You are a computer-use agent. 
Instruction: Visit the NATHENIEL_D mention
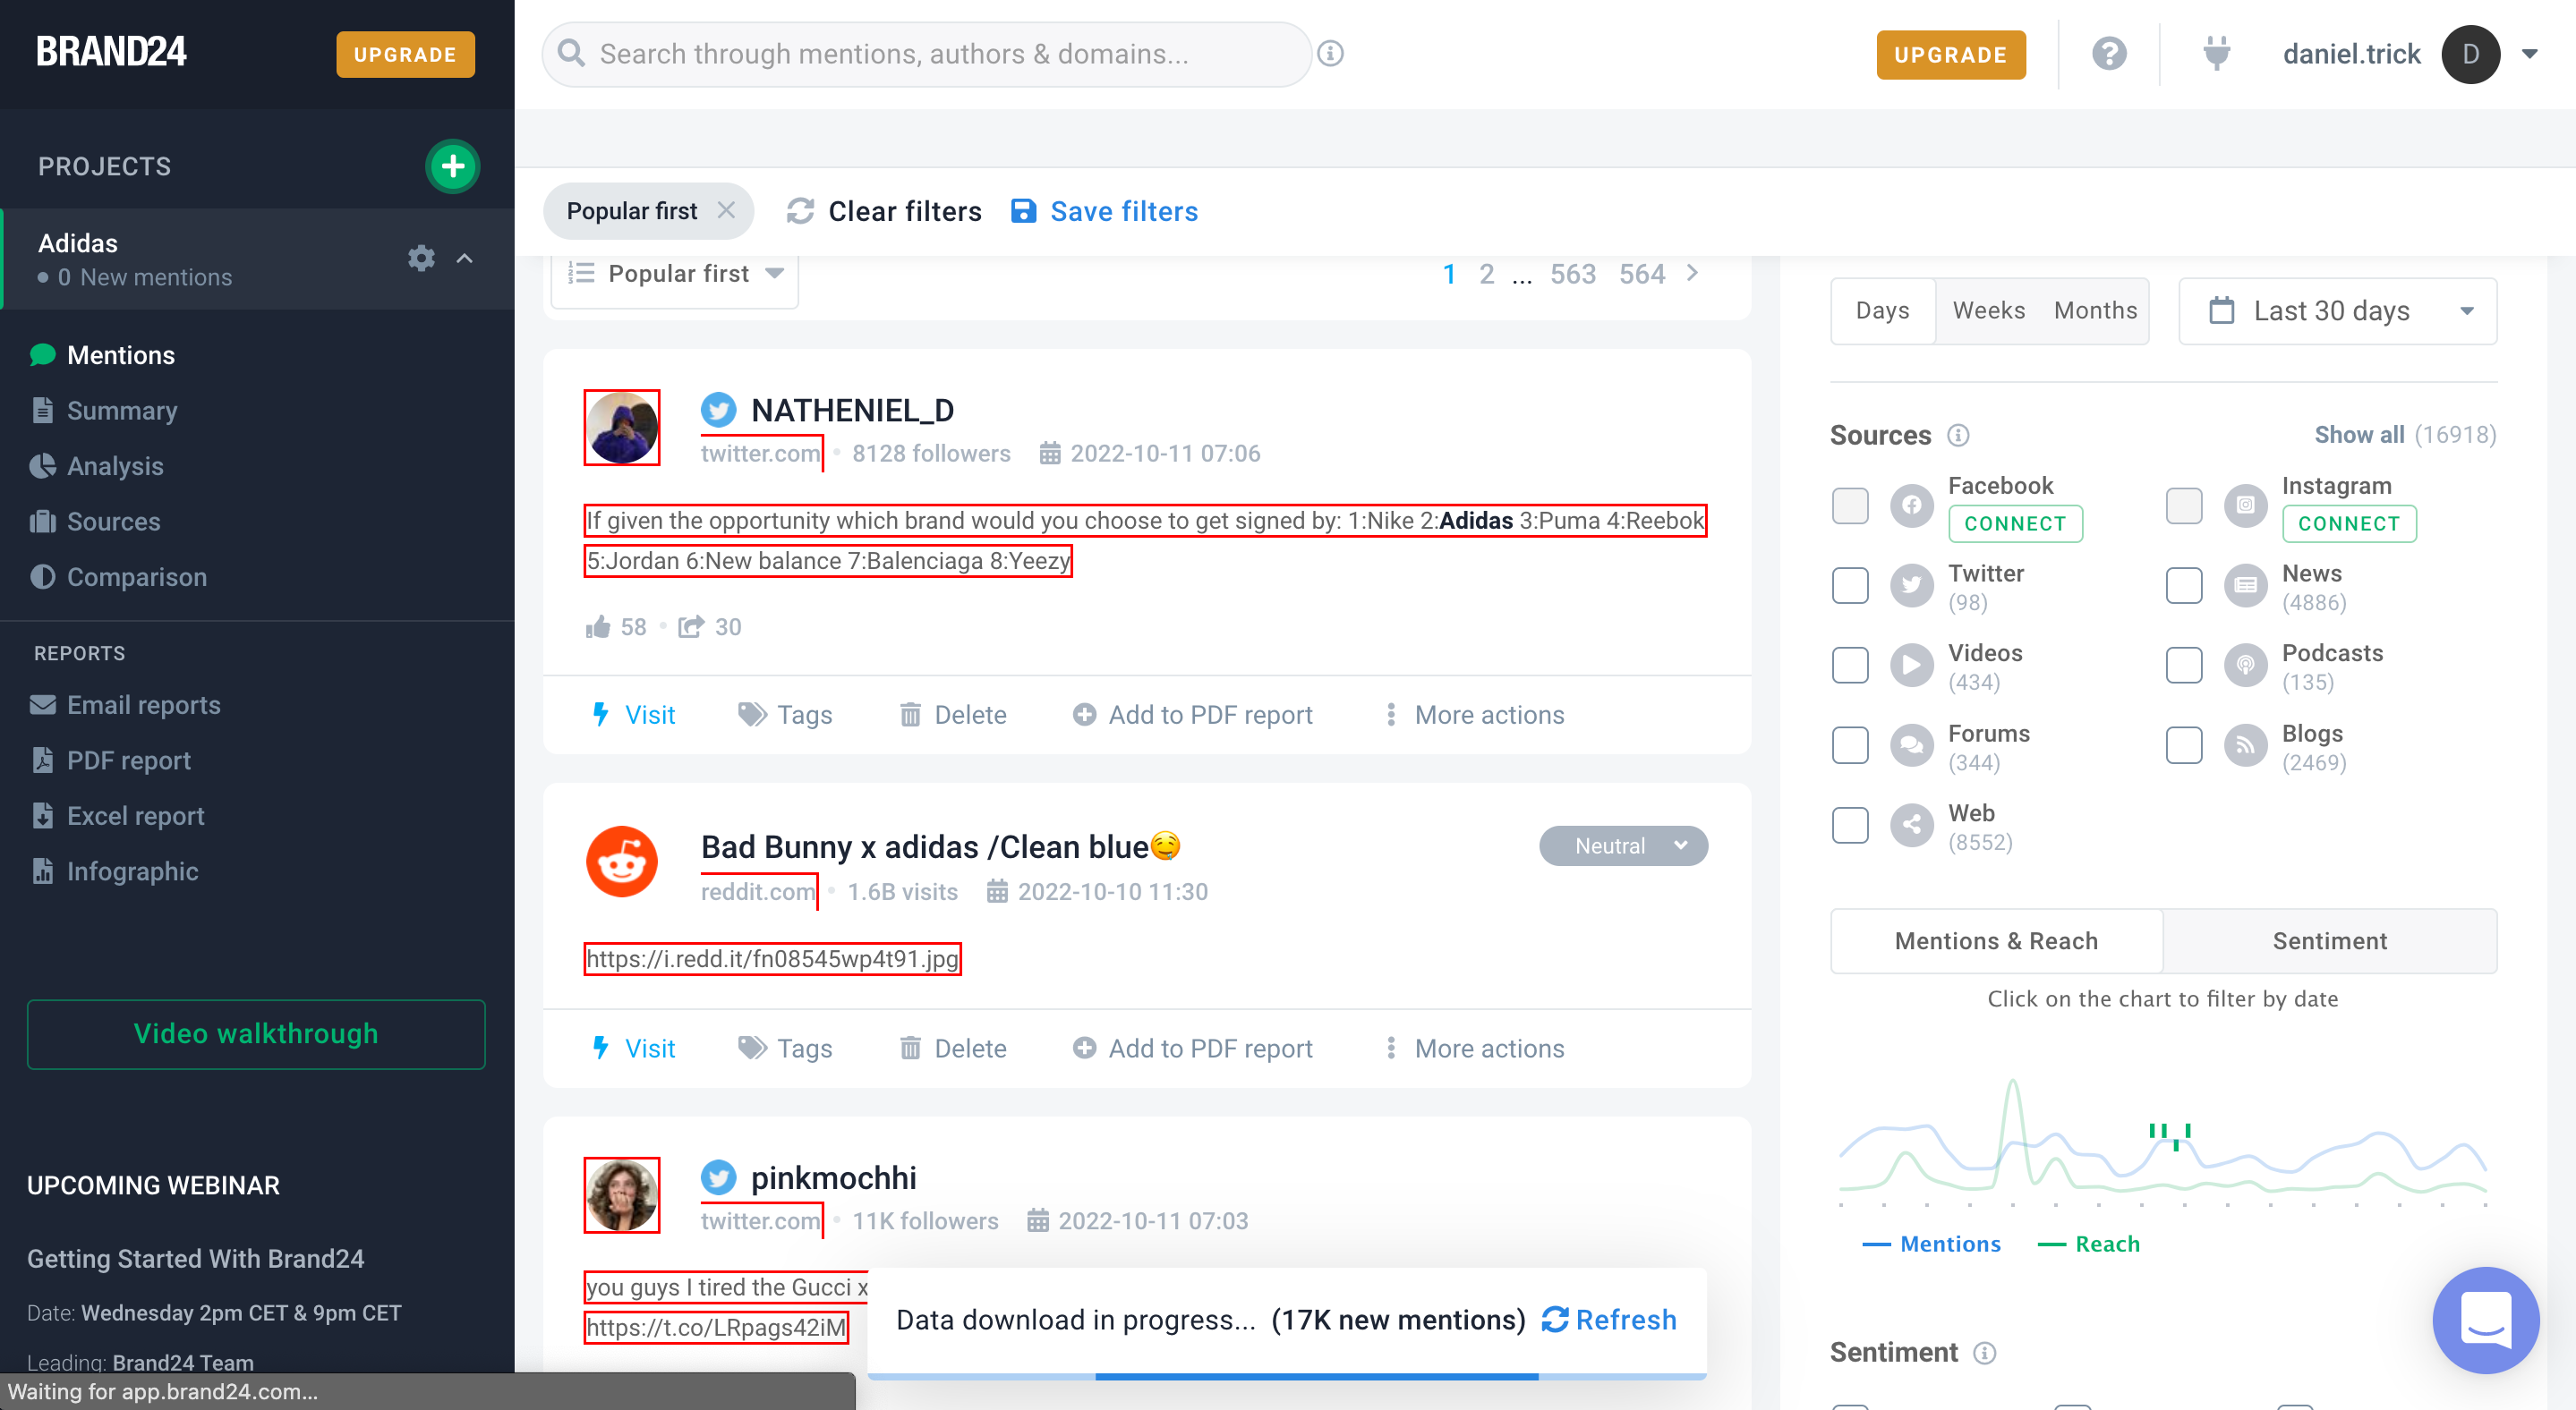pyautogui.click(x=633, y=715)
